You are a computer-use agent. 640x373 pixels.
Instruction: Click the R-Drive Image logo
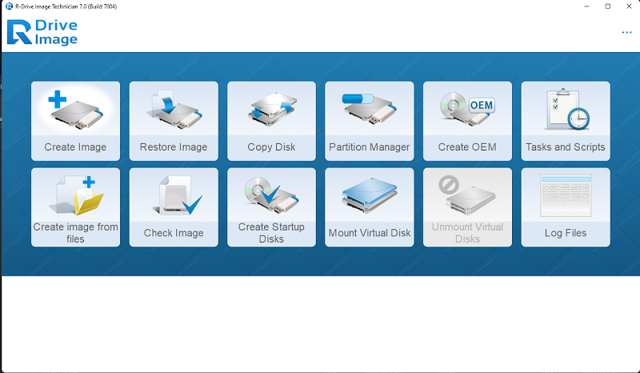coord(42,32)
